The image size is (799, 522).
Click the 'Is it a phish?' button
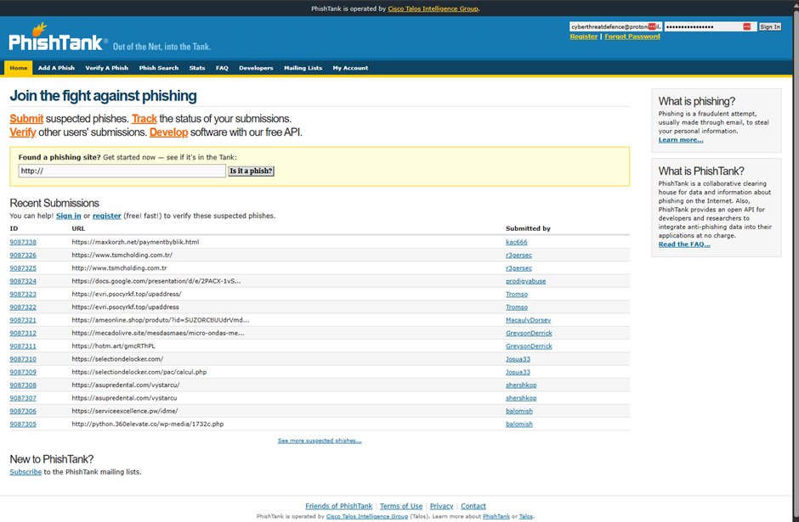[251, 171]
